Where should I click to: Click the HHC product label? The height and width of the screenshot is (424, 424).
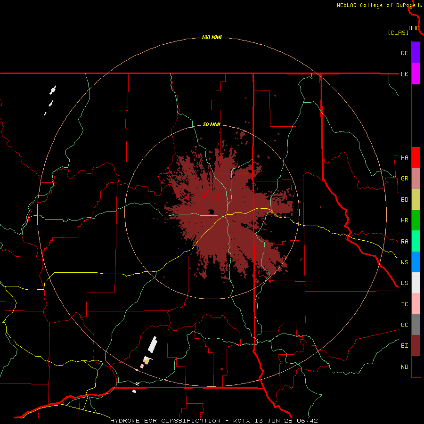click(414, 28)
